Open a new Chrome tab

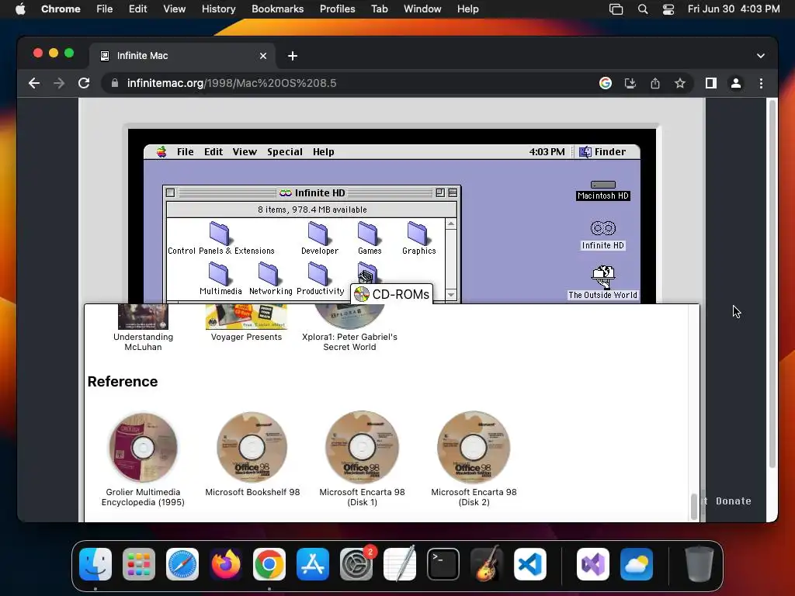point(293,56)
